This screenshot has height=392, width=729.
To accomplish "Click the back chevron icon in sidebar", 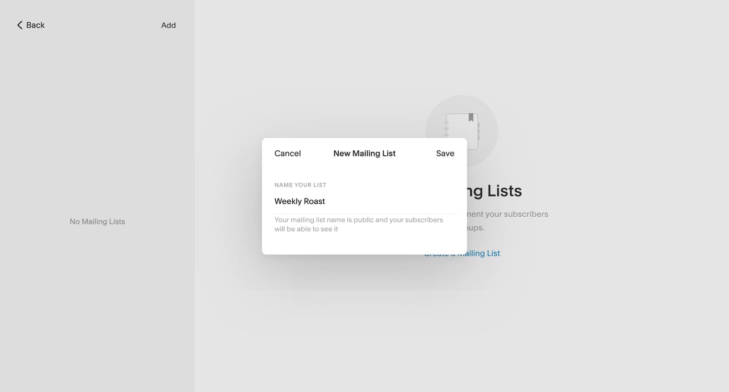I will coord(19,25).
